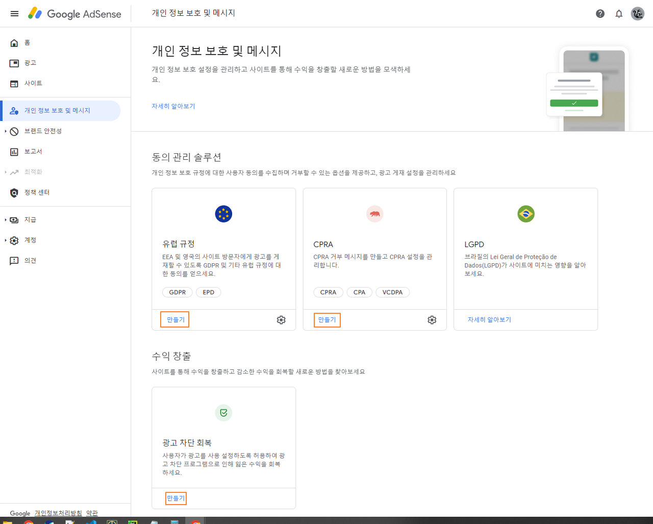This screenshot has height=524, width=653.
Task: Click the CPRA chip tag
Action: [x=328, y=292]
